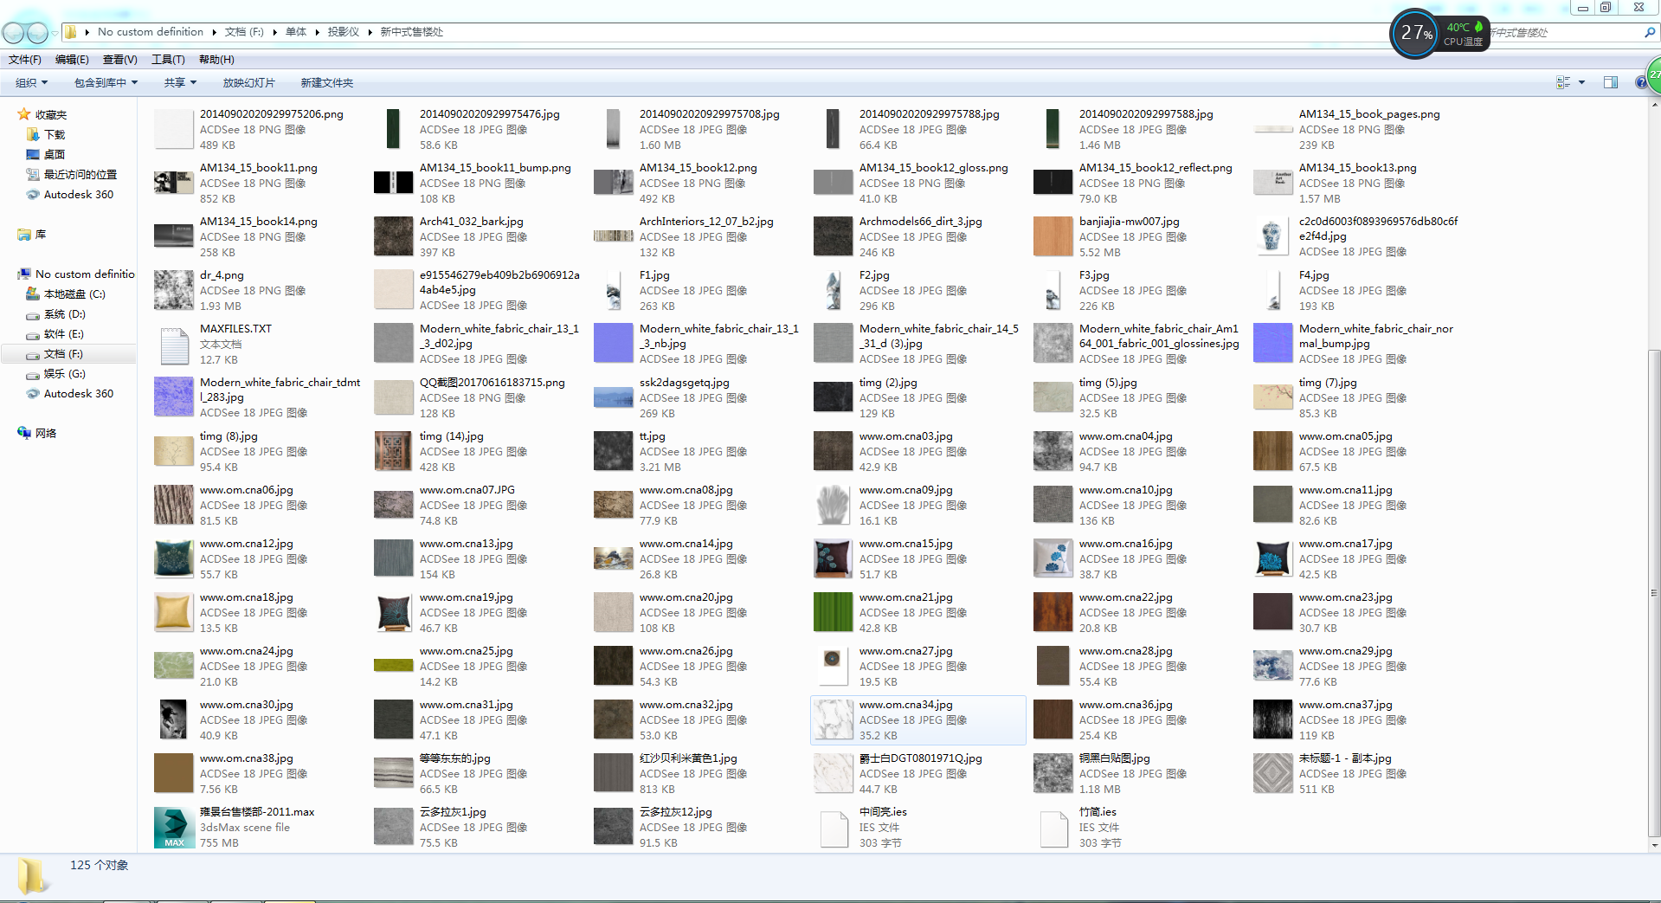1661x903 pixels.
Task: Select Autodesk 360 under favorites
Action: coord(78,195)
